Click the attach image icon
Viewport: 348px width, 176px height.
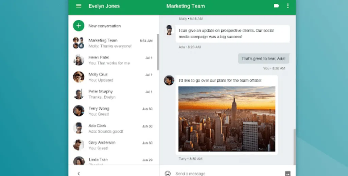pyautogui.click(x=288, y=173)
